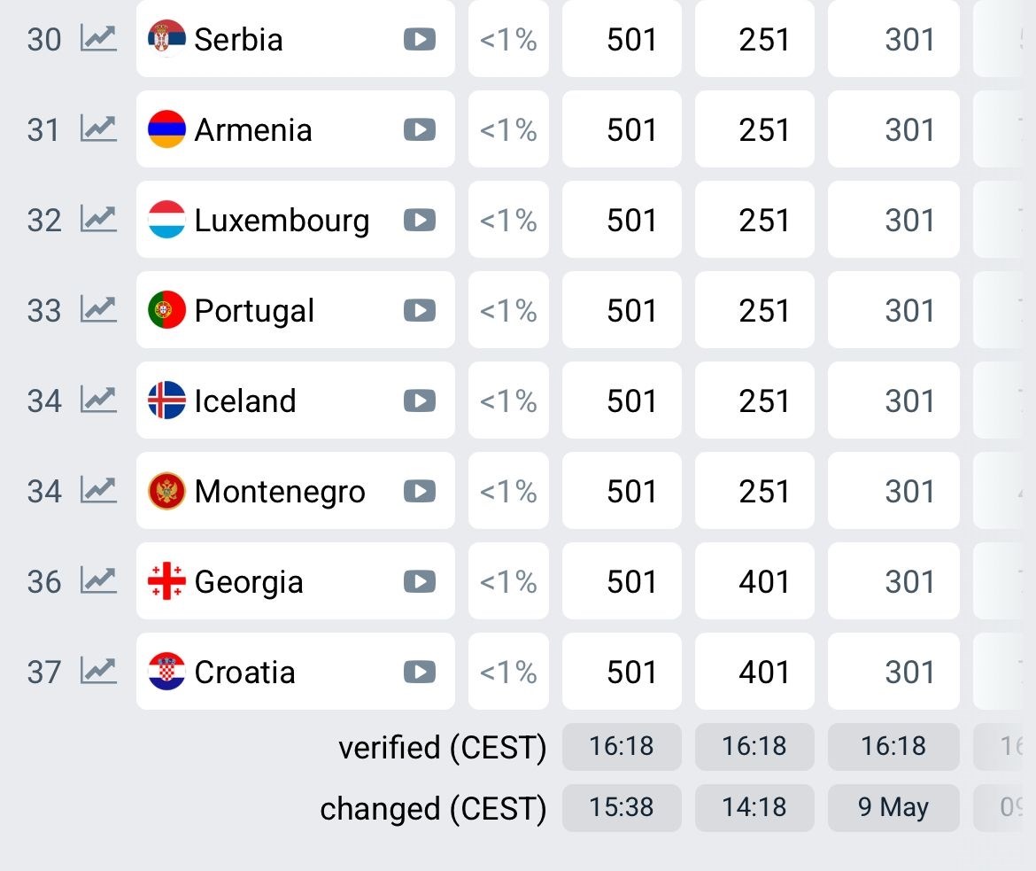This screenshot has height=871, width=1036.
Task: Click the Georgia country name
Action: (x=249, y=582)
